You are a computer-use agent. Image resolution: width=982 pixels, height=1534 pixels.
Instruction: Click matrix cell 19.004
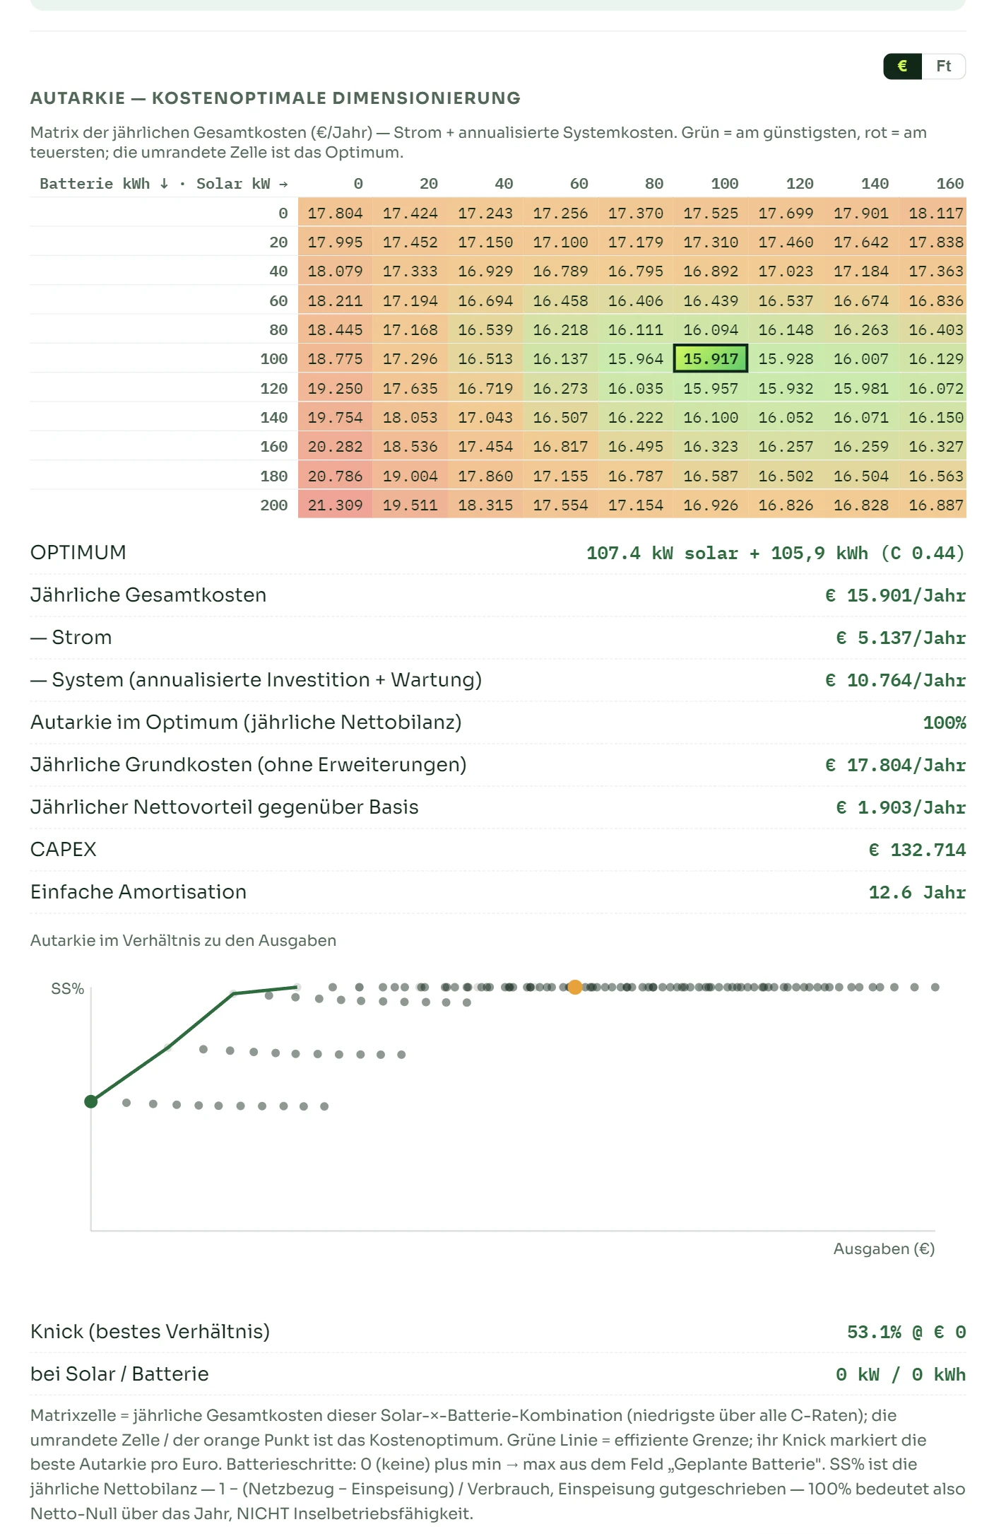coord(410,476)
